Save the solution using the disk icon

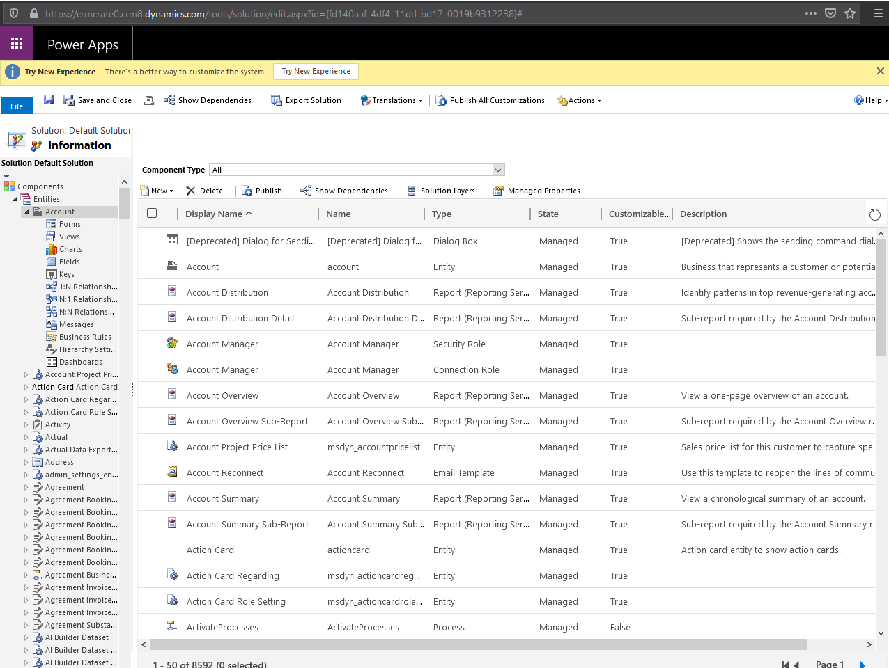48,100
